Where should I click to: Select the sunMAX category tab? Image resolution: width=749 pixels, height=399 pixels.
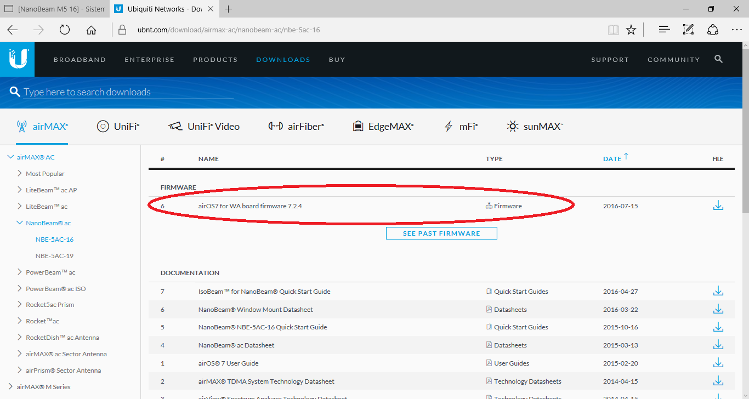(535, 127)
